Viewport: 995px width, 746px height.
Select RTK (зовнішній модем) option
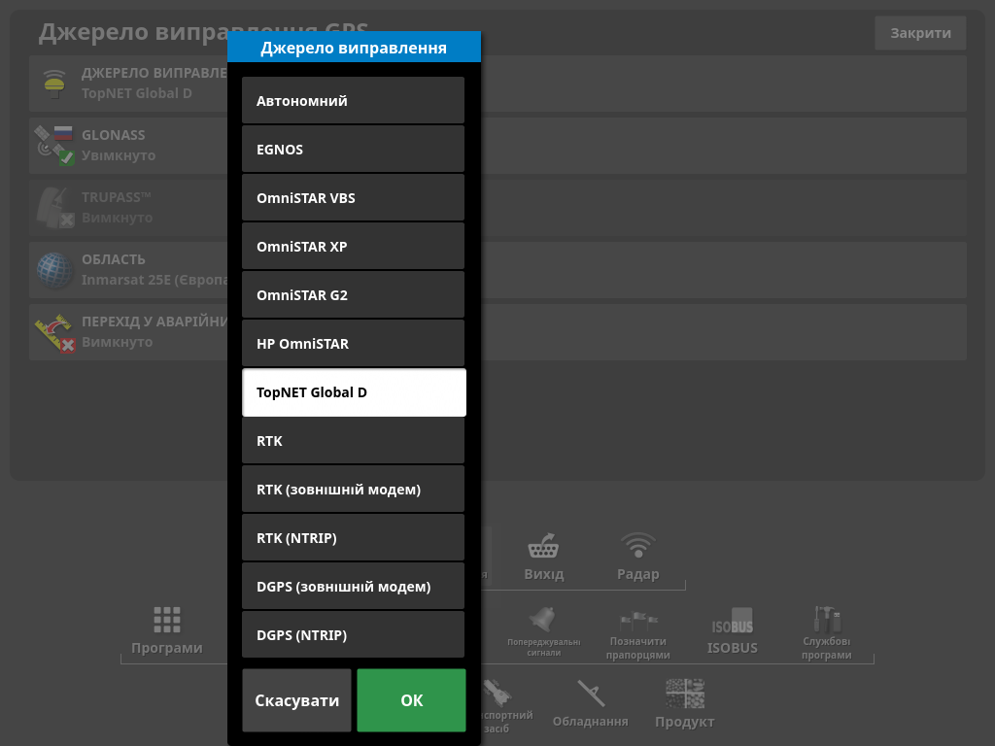point(353,490)
